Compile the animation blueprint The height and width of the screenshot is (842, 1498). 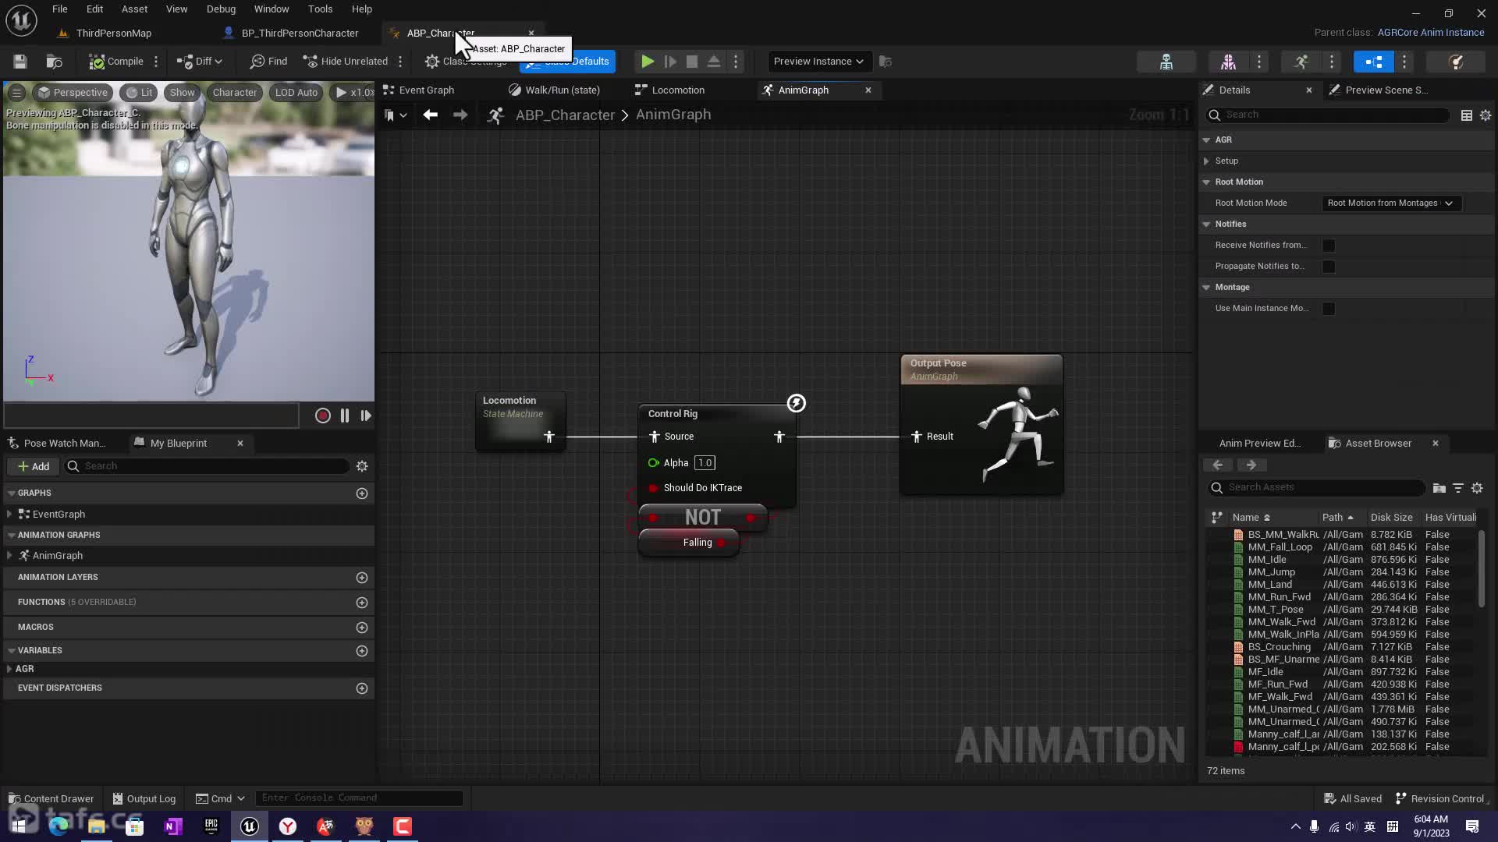pyautogui.click(x=115, y=62)
